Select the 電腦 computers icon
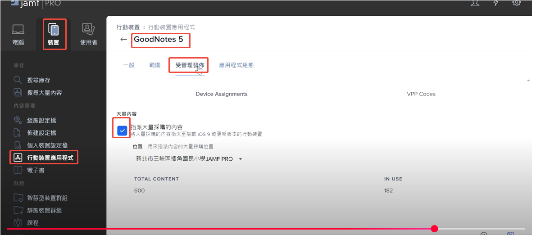536x235 pixels. tap(18, 34)
